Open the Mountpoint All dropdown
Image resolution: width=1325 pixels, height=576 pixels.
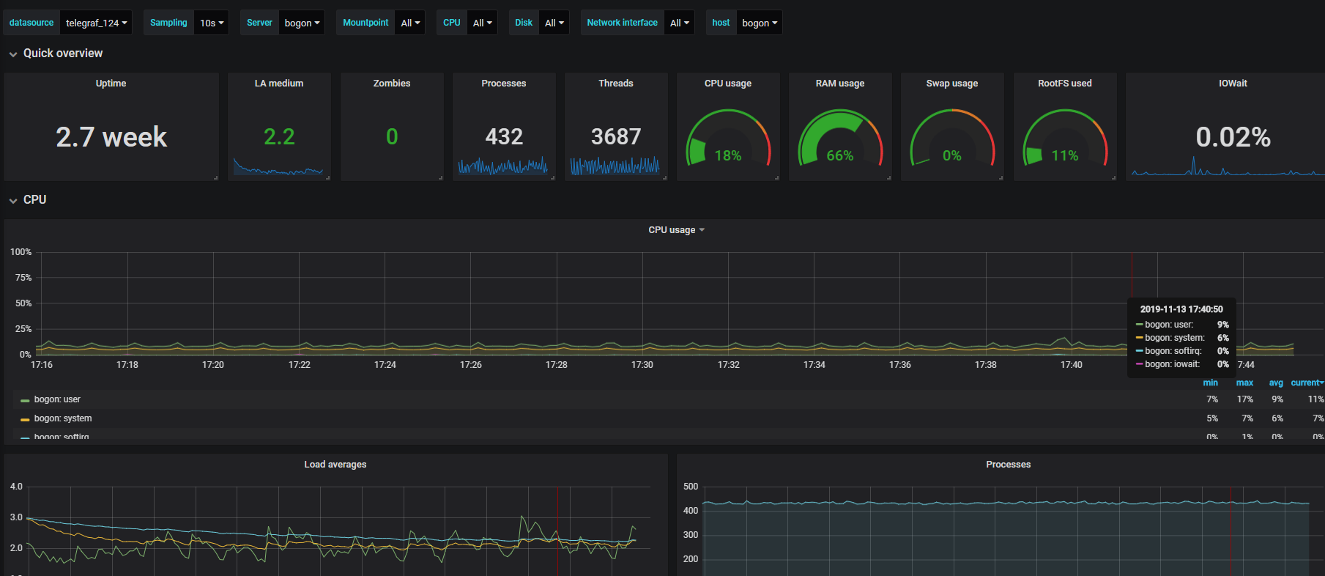pyautogui.click(x=410, y=23)
